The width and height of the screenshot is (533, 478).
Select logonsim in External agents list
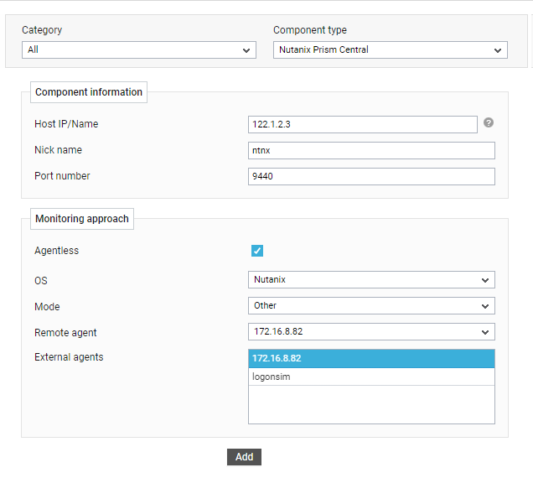[x=371, y=377]
